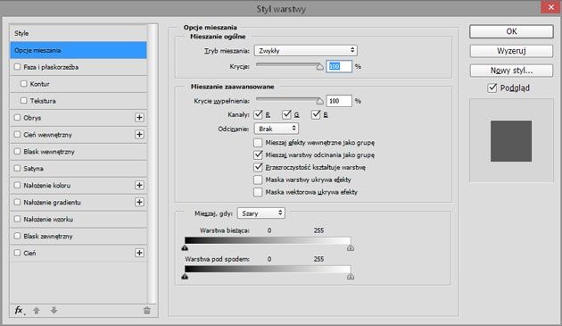Check Mieszaj efekty wewnętrzne jako grupę
562x326 pixels.
[258, 143]
